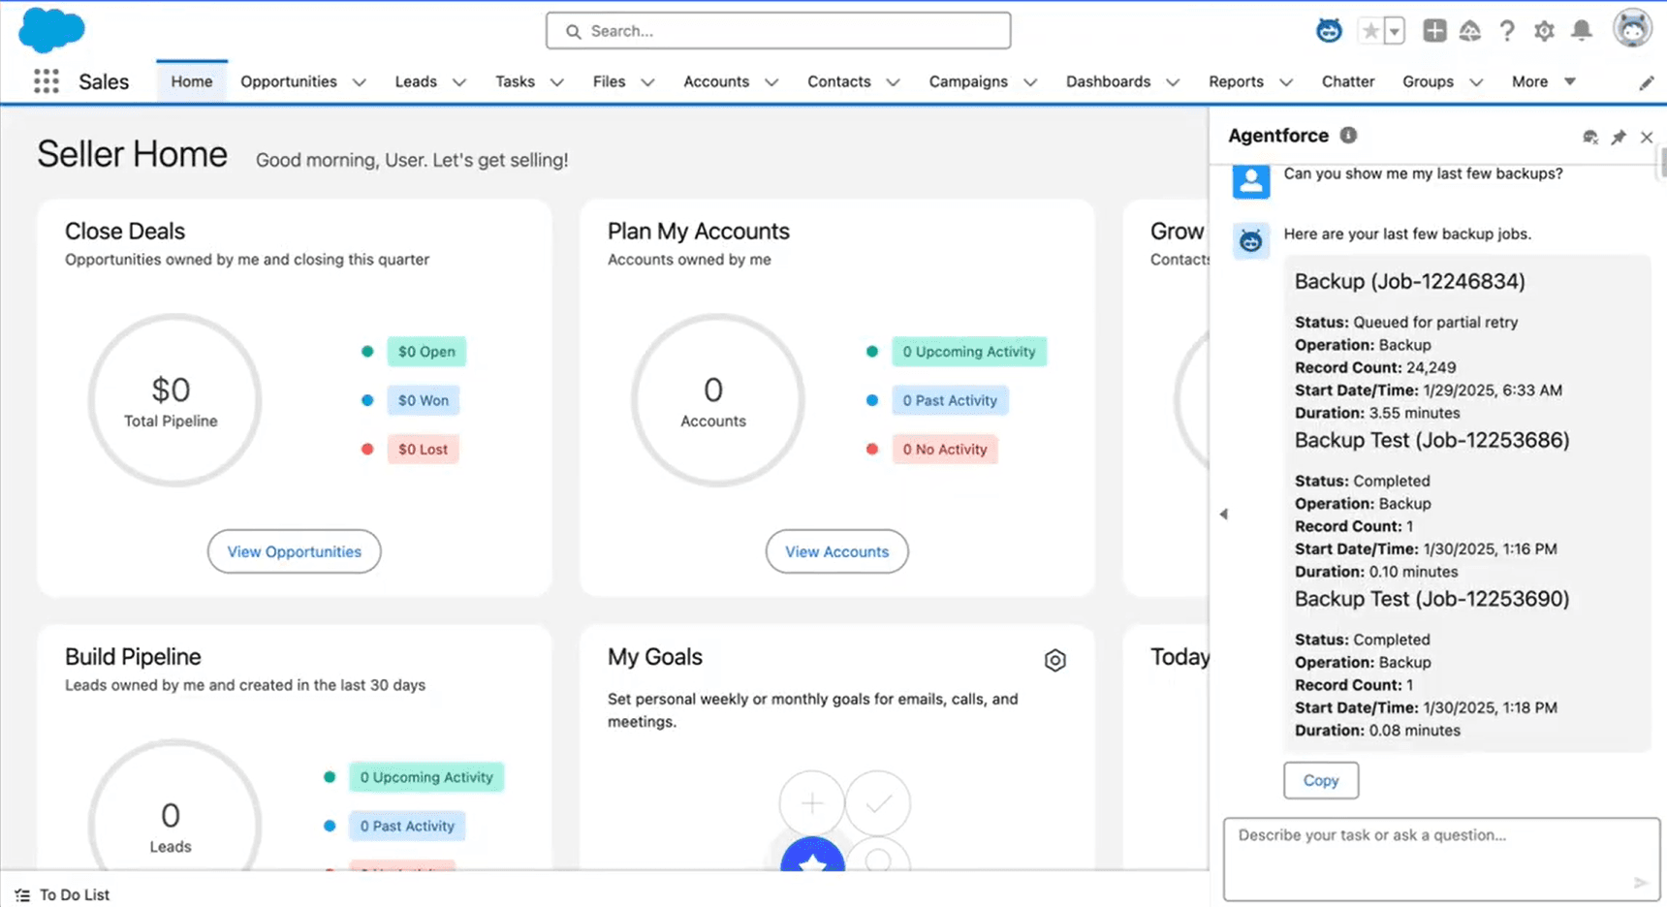Open the Salesforce Help question mark
1667x907 pixels.
[1507, 31]
